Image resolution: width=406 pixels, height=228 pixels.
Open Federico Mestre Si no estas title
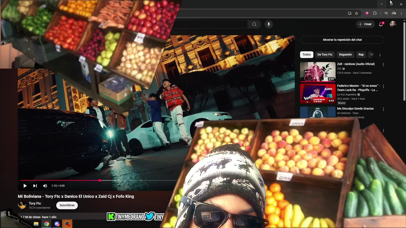tap(358, 88)
